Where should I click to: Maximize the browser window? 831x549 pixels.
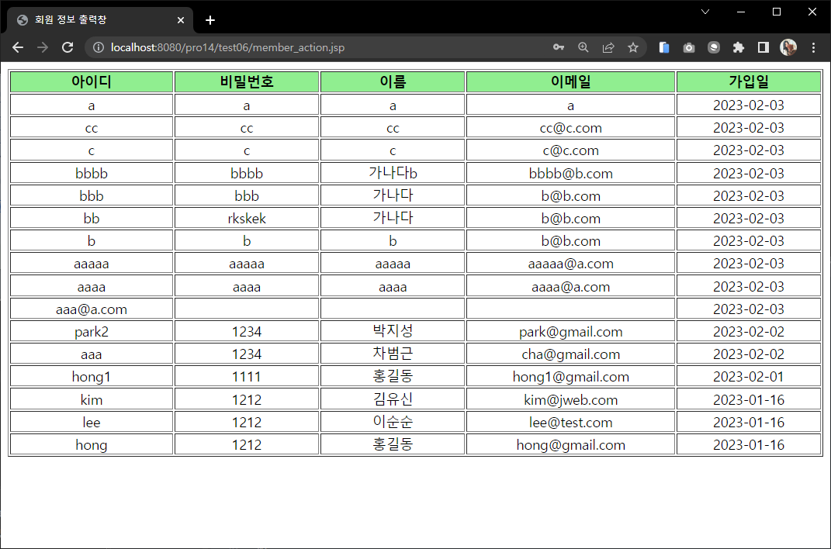(777, 12)
